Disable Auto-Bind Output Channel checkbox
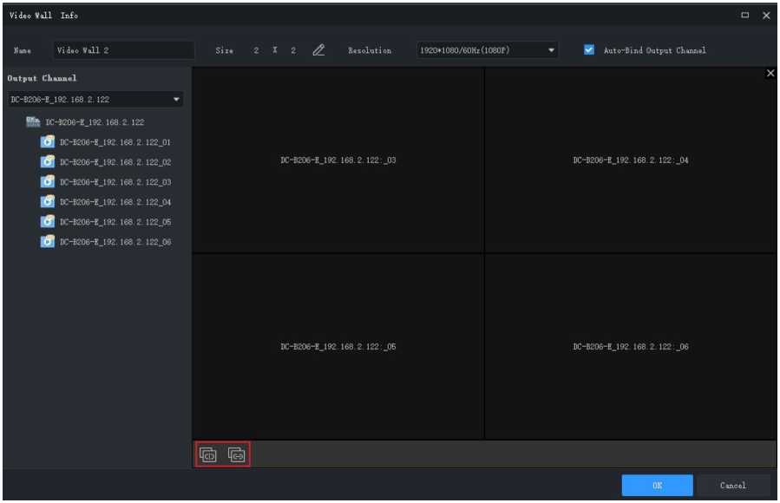This screenshot has width=780, height=503. pos(590,50)
